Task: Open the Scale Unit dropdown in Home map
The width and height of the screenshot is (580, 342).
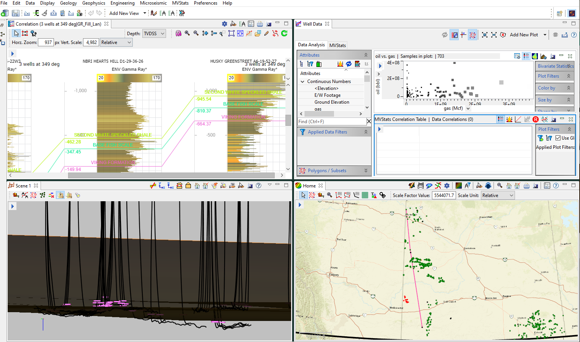Action: [497, 195]
